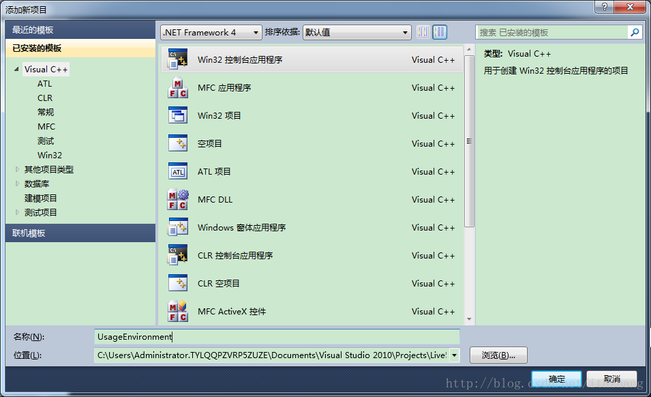This screenshot has width=651, height=397.
Task: Select MFC in the template tree
Action: 46,126
